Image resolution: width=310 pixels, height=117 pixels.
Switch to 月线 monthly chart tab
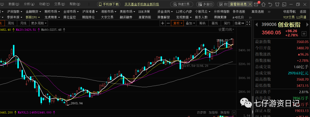click(x=23, y=23)
